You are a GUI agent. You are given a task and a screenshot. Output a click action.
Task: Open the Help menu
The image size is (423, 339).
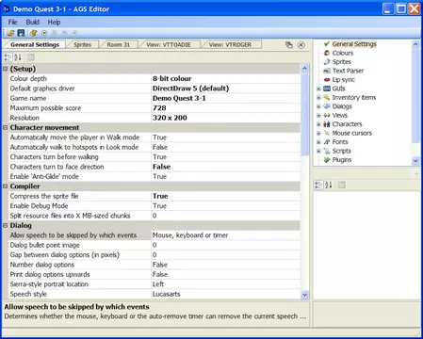point(54,23)
